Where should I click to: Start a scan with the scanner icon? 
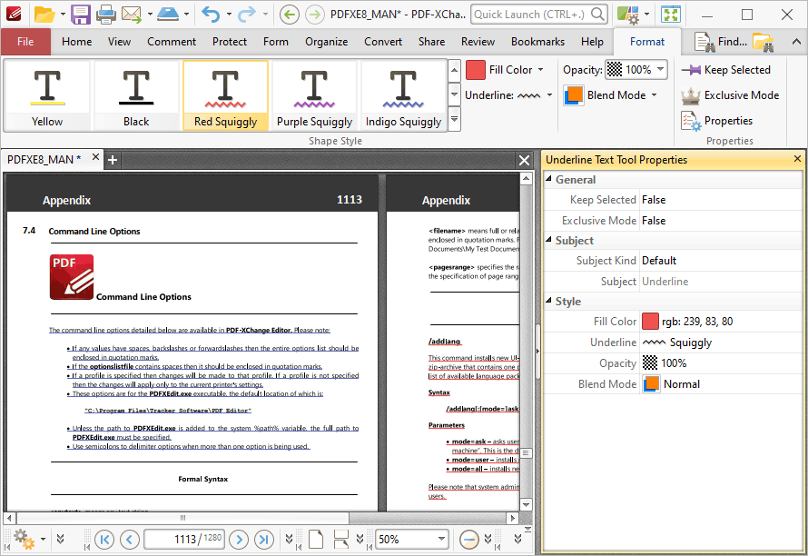pyautogui.click(x=168, y=15)
